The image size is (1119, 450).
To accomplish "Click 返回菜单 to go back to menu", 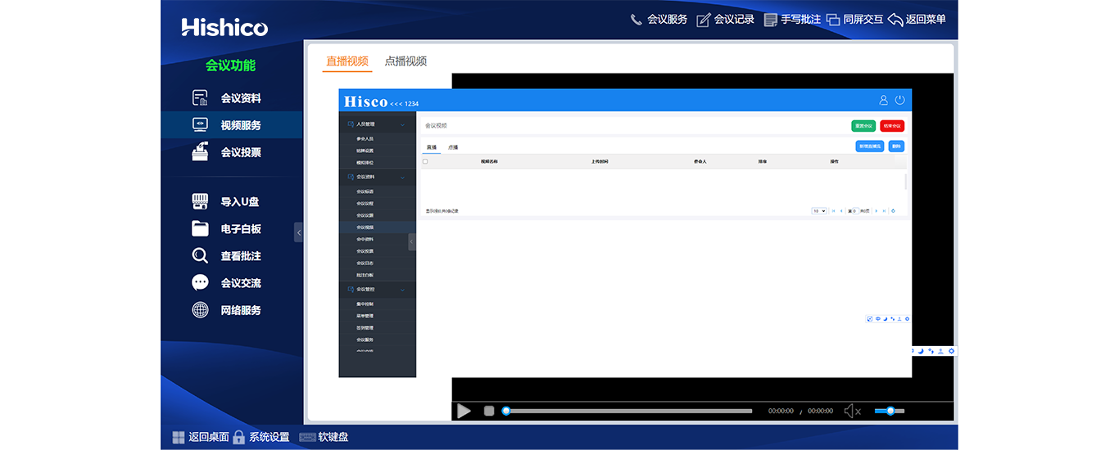I will coord(917,20).
